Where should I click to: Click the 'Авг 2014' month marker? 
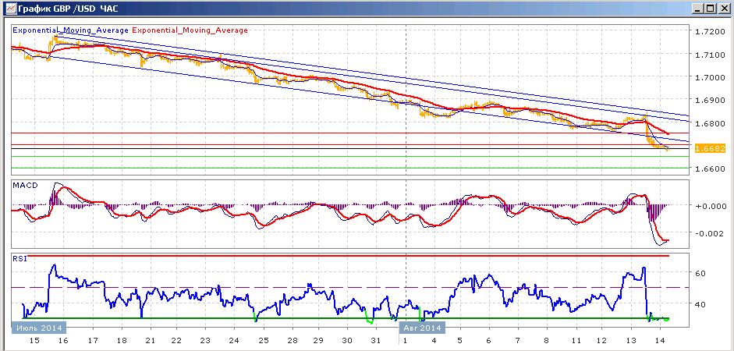coord(422,327)
